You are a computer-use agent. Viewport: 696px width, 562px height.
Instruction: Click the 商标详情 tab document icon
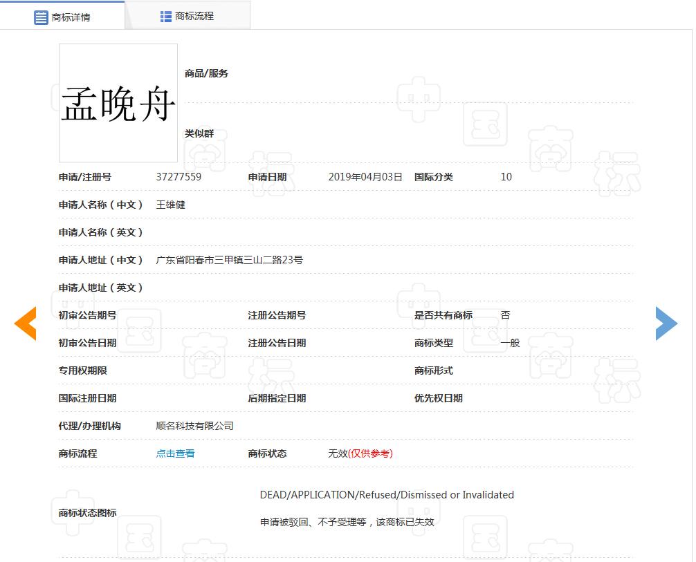42,17
